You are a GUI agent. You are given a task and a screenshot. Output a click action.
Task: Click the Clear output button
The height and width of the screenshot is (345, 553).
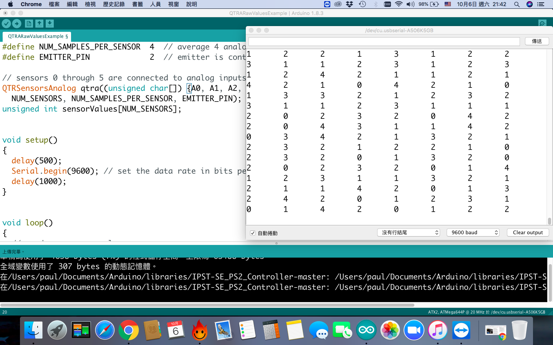[528, 233]
